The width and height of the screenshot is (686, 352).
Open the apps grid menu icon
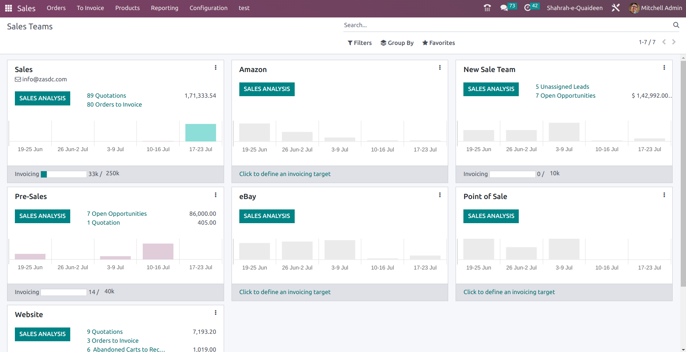tap(9, 8)
